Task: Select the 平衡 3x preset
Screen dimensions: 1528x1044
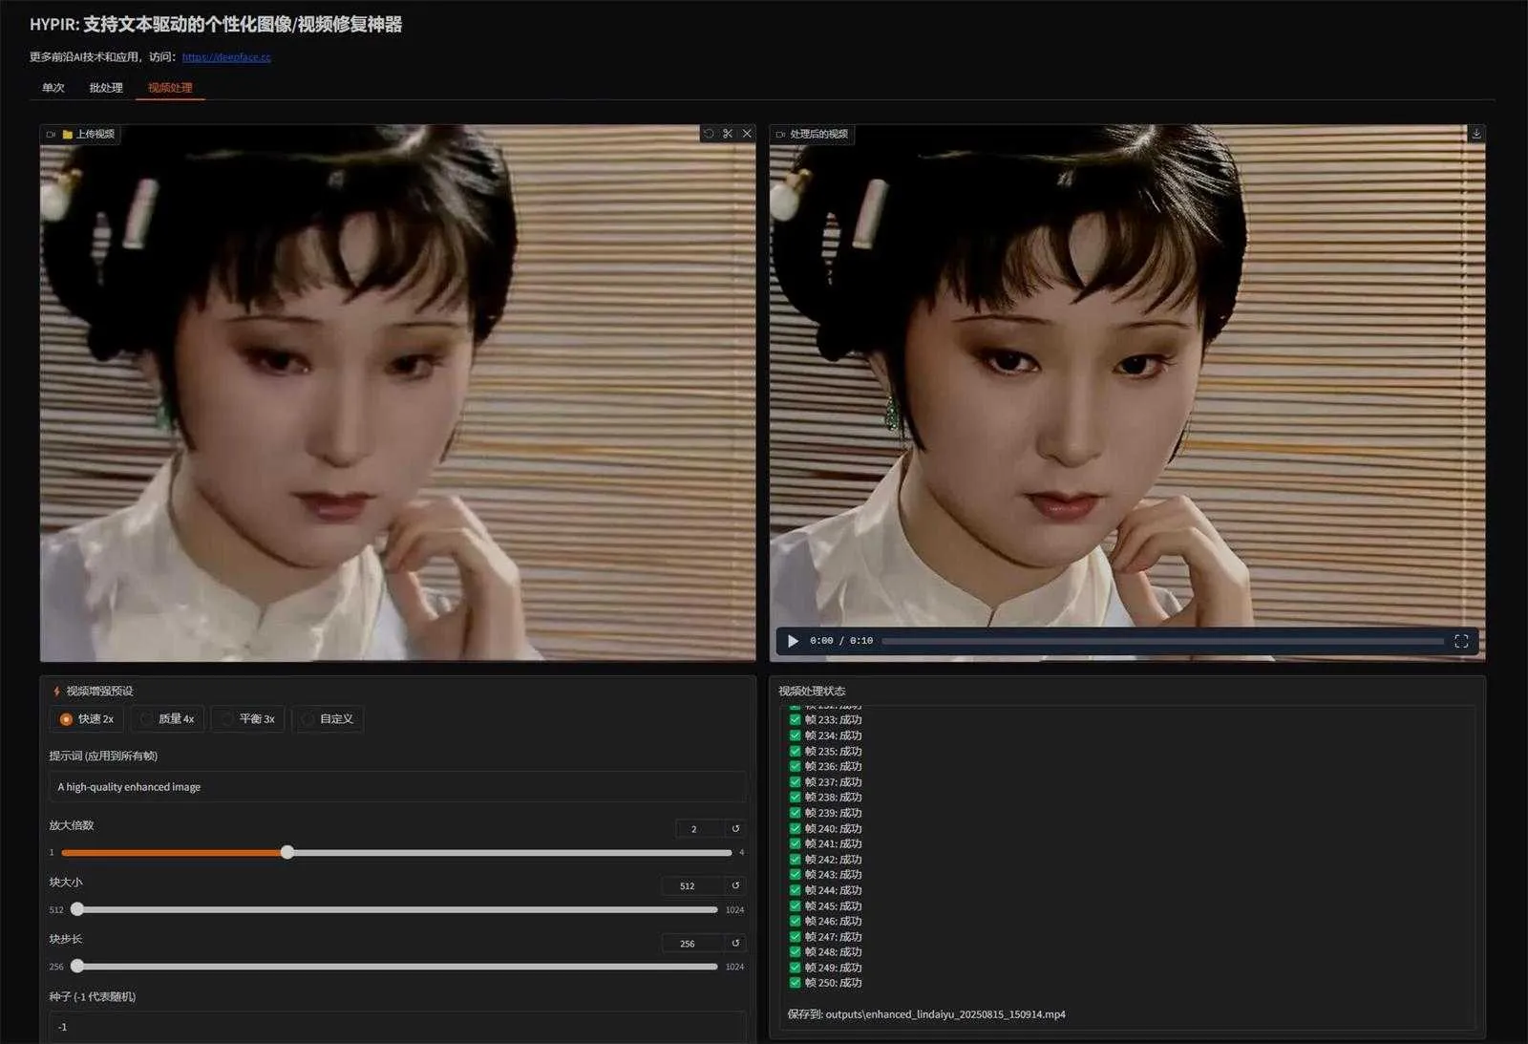Action: 247,719
